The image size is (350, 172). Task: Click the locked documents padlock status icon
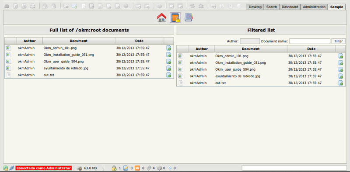tap(114, 168)
